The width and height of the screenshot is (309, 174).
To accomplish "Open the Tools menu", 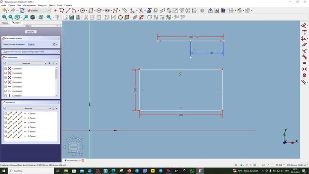I will pos(29,5).
